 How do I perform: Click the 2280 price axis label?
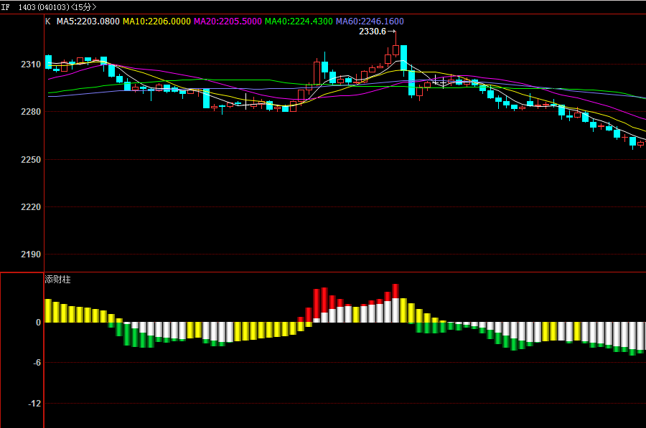(31, 112)
